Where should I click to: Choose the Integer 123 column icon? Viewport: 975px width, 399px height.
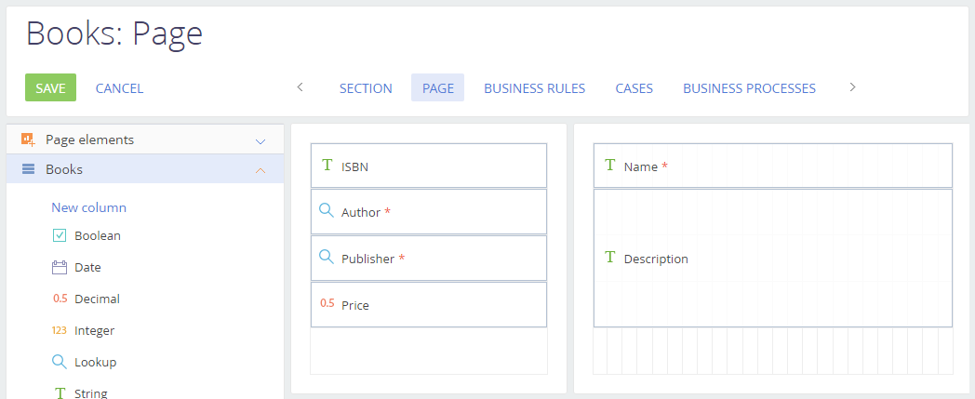[60, 330]
